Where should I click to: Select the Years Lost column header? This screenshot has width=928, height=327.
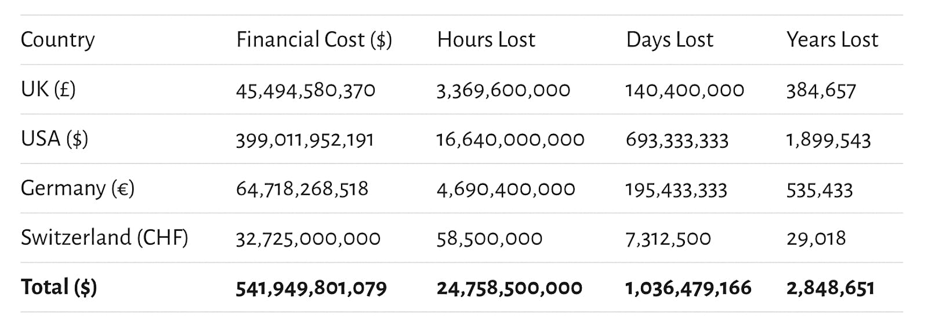coord(832,40)
